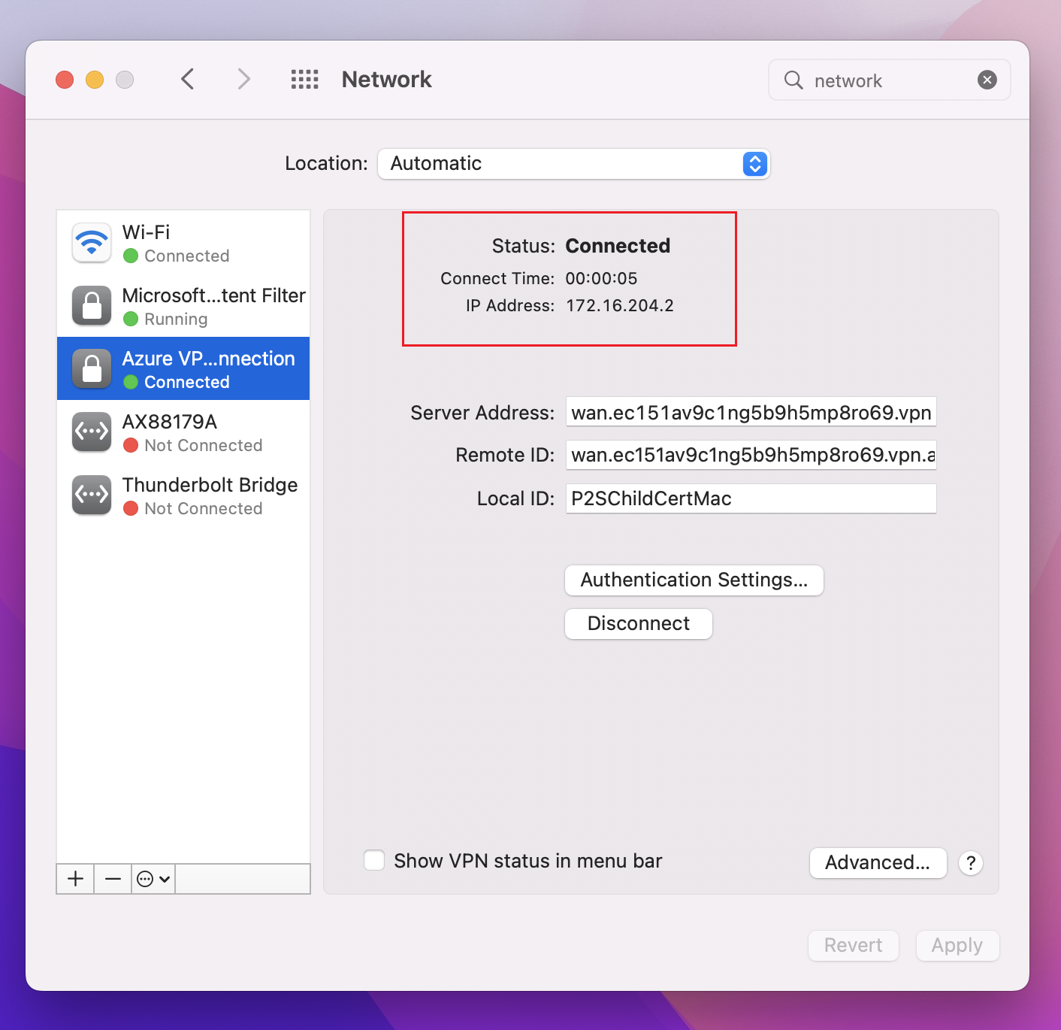The width and height of the screenshot is (1061, 1030).
Task: Minimize the Network window
Action: (95, 80)
